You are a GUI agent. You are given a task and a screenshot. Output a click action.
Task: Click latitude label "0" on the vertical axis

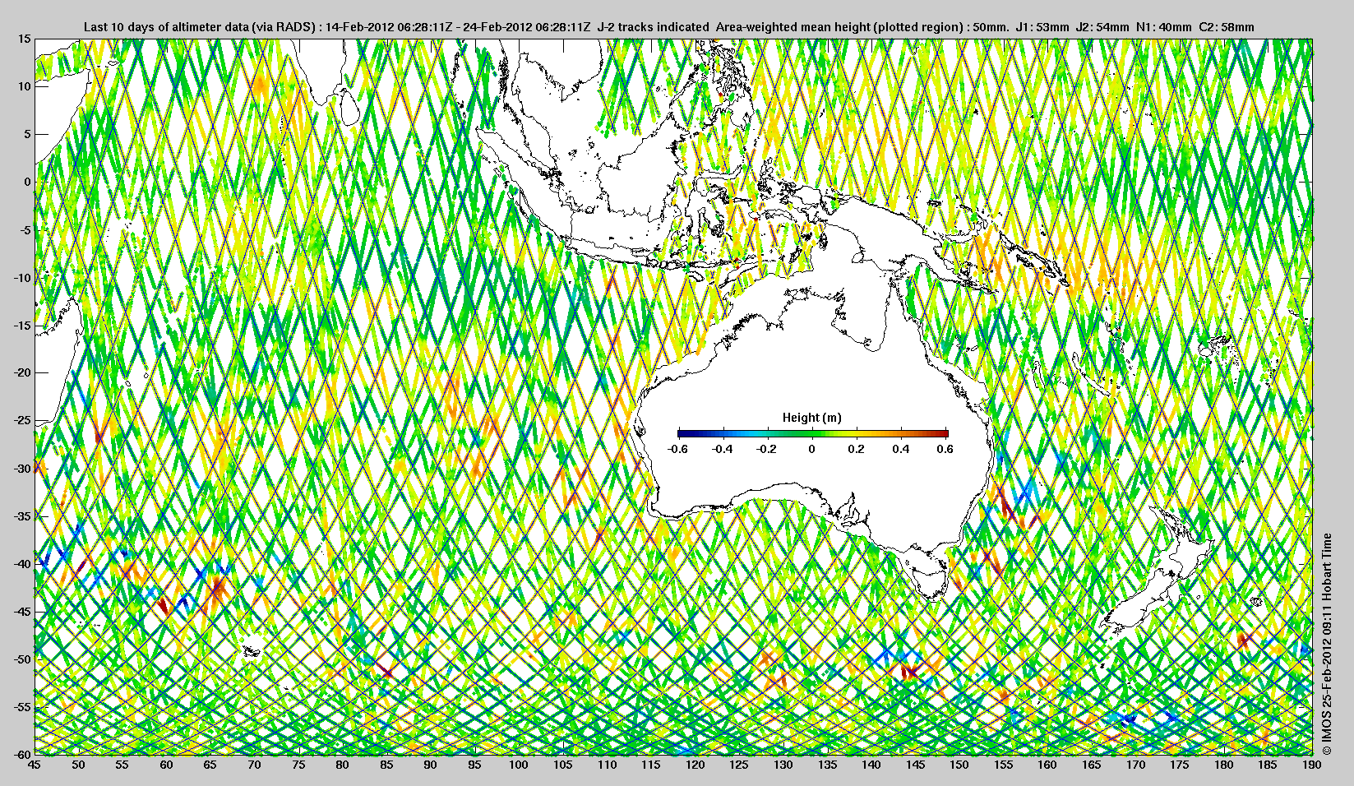[x=27, y=182]
